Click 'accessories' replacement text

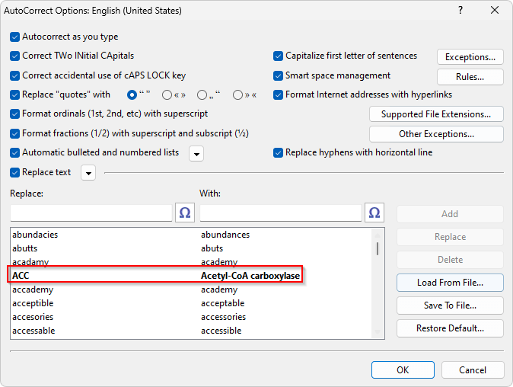(224, 317)
